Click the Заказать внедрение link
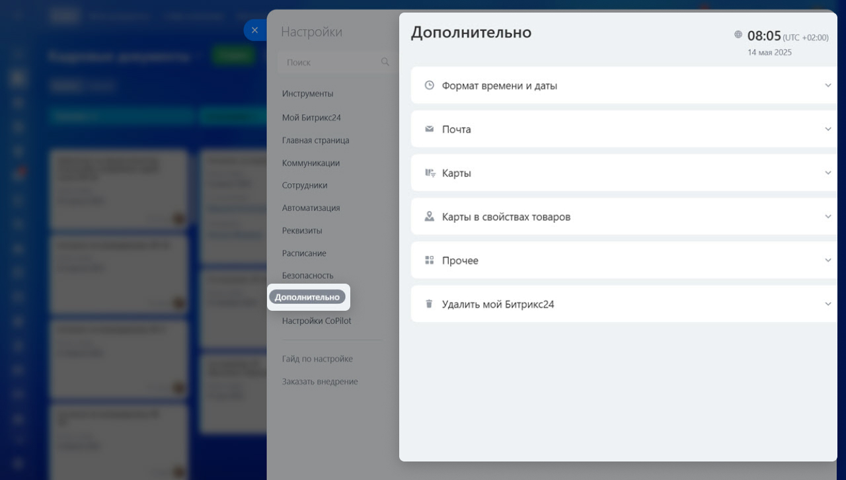Viewport: 846px width, 480px height. coord(319,381)
